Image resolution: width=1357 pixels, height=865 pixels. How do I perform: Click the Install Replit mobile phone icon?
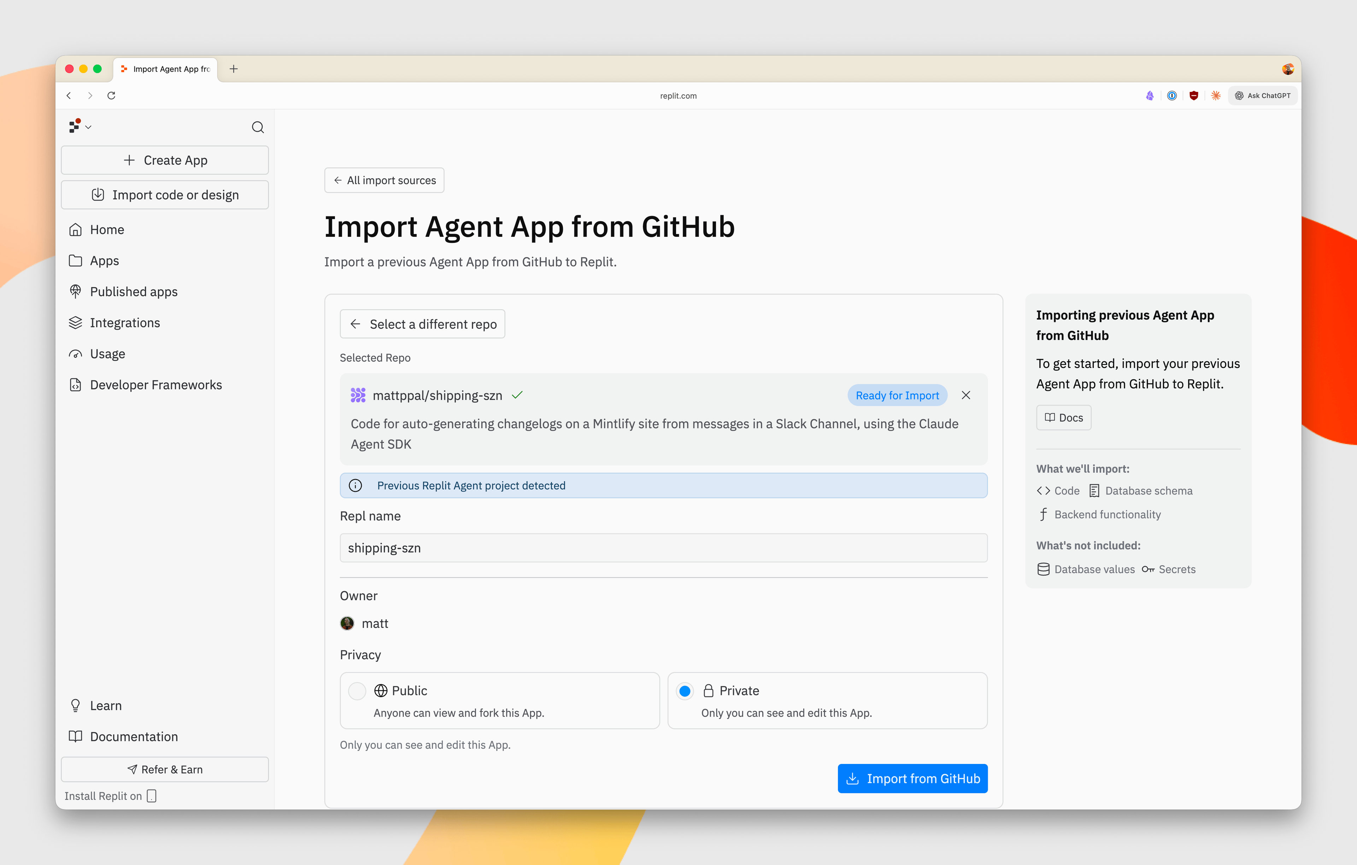point(152,795)
